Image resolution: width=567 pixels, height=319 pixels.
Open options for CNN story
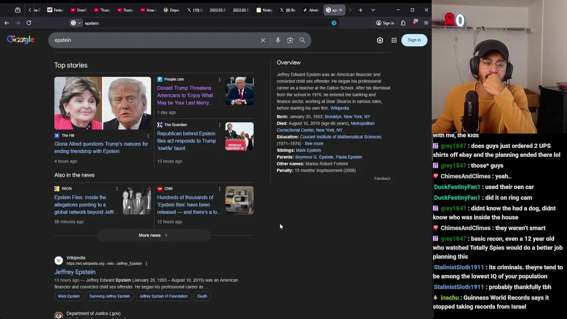[x=219, y=189]
